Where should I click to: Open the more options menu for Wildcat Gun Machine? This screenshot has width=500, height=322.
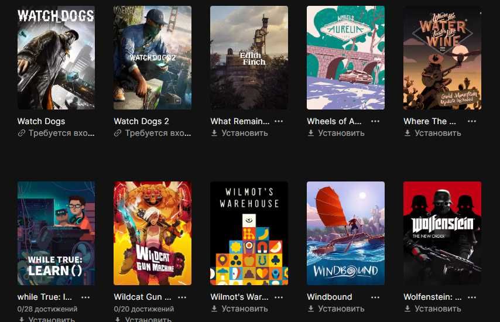(182, 297)
